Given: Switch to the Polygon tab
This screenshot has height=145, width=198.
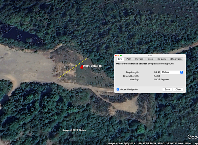Looking at the screenshot, I should point(139,59).
